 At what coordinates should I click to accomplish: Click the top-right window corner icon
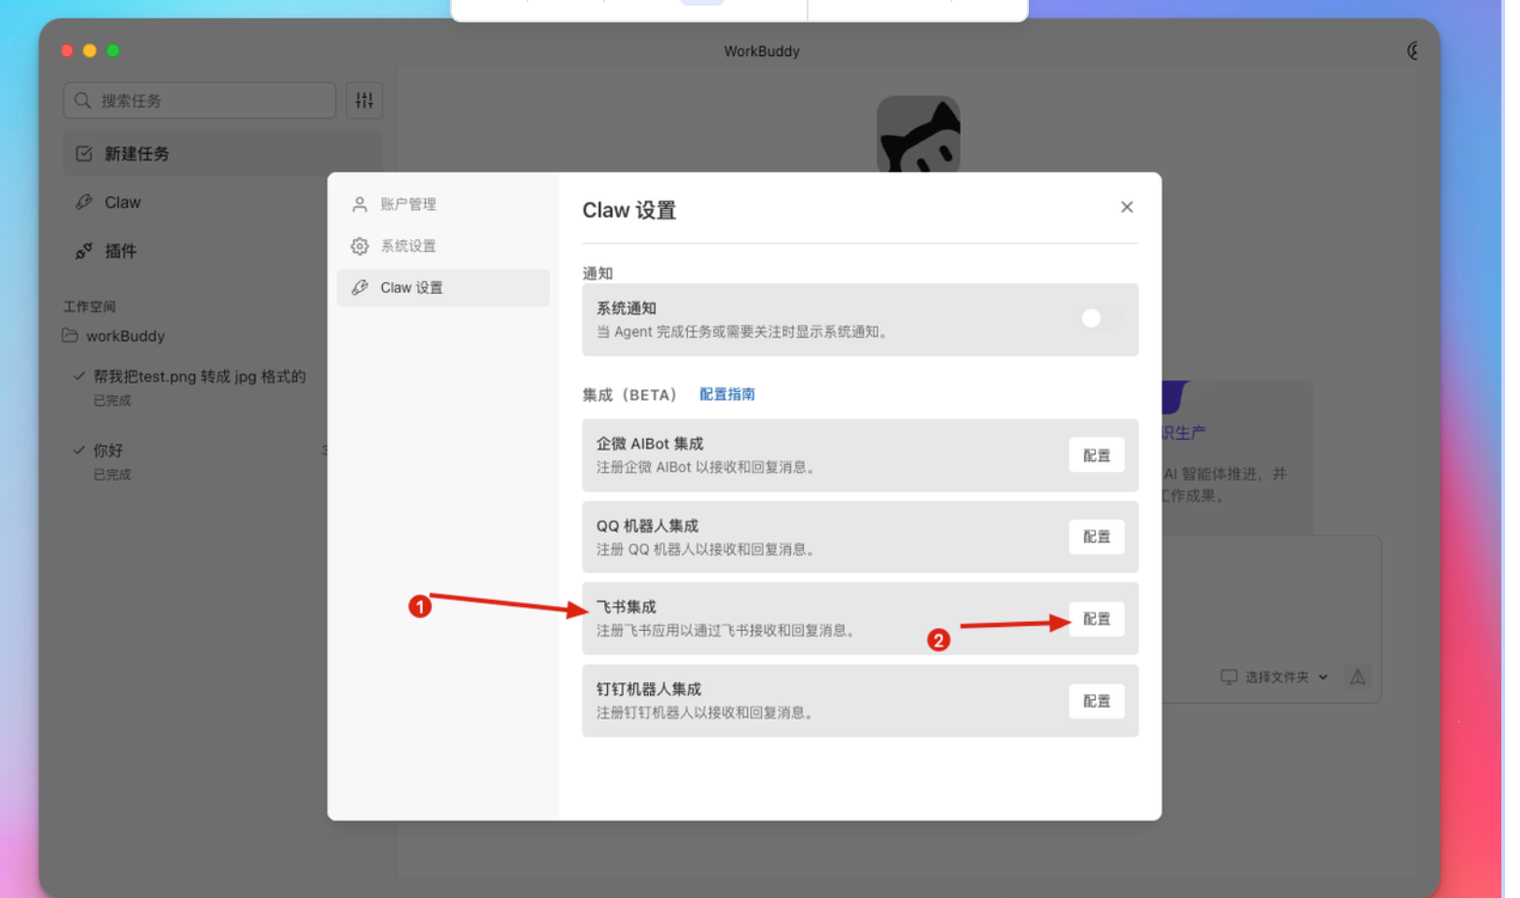1413,51
